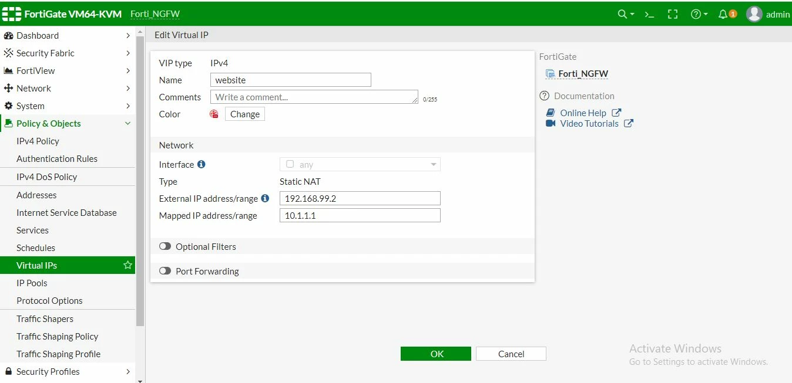Open the Interface dropdown showing any
792x383 pixels.
(x=360, y=164)
